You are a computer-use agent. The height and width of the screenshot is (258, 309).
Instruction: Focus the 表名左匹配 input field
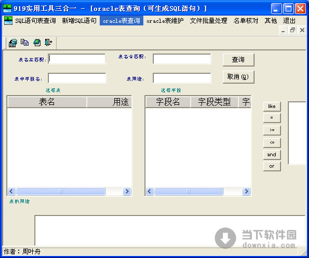coord(77,59)
